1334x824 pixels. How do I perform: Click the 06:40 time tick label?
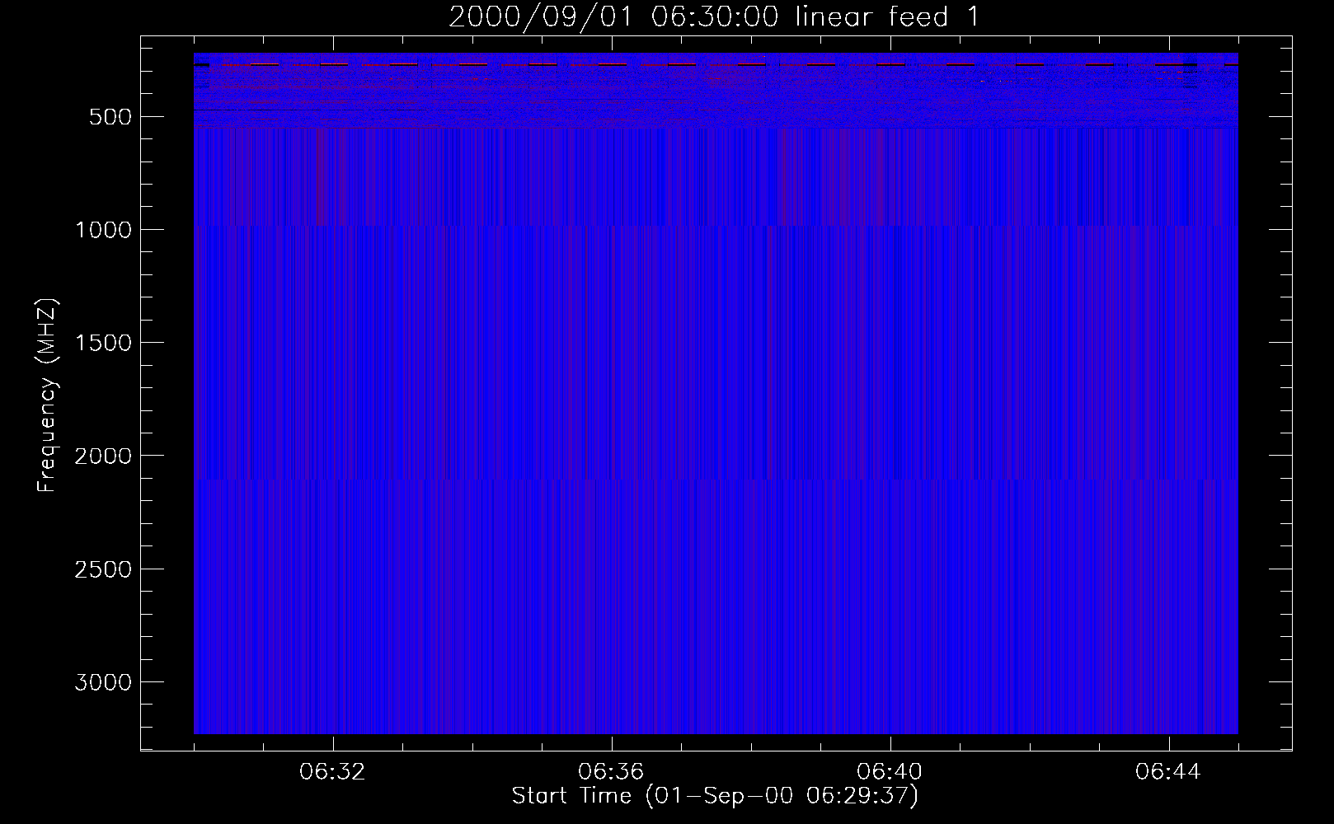890,772
